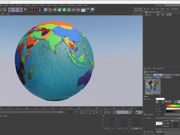
Task: Toggle the X axis lock
Action: pyautogui.click(x=10, y=10)
